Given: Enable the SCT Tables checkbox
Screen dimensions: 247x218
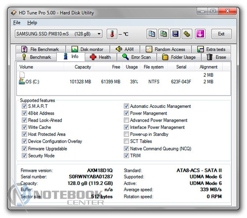Looking at the screenshot, I should pos(126,141).
